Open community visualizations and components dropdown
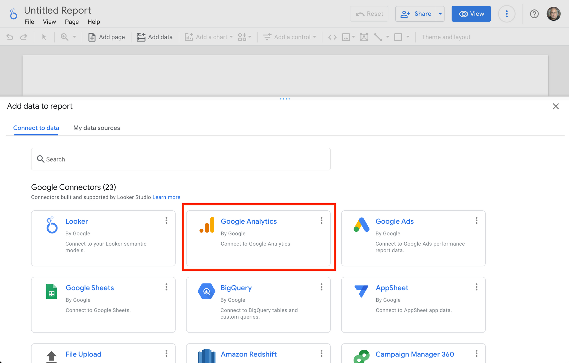 coord(245,37)
